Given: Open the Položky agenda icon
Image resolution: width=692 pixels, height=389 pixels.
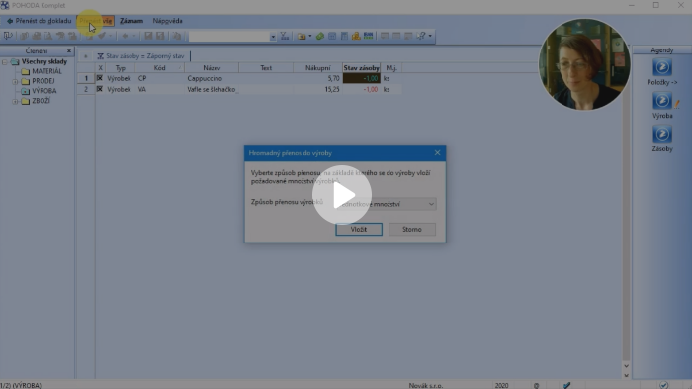Looking at the screenshot, I should [662, 67].
